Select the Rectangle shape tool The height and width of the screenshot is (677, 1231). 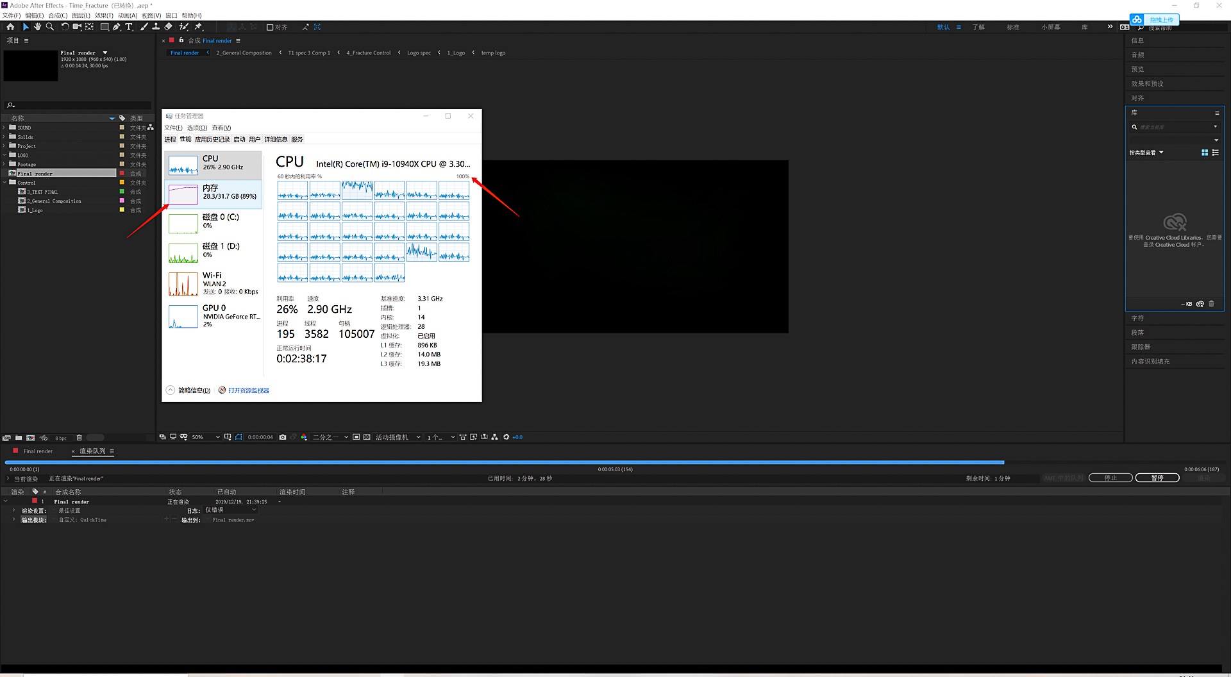coord(105,27)
